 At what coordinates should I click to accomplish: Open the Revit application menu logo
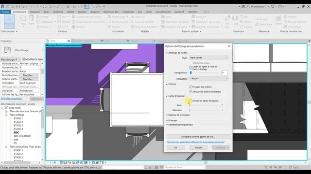2,6
